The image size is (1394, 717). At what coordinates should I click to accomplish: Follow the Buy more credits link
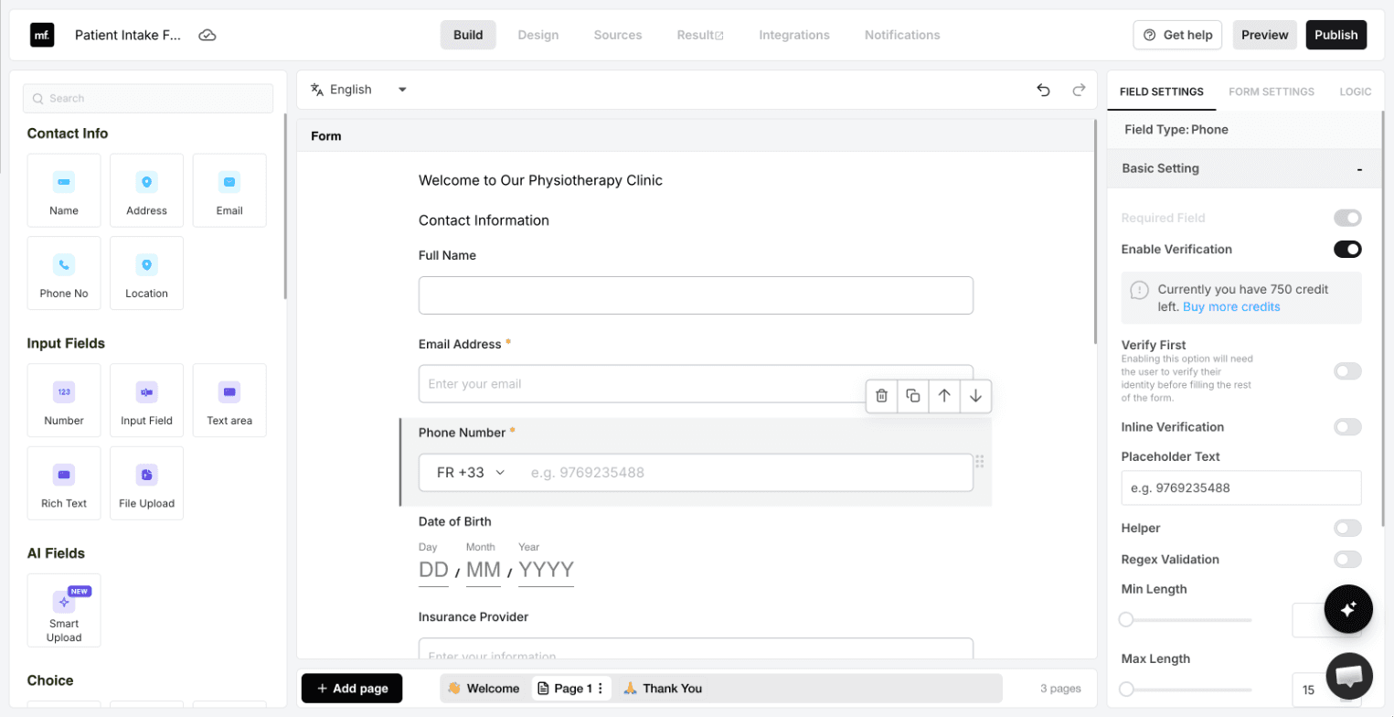tap(1231, 306)
